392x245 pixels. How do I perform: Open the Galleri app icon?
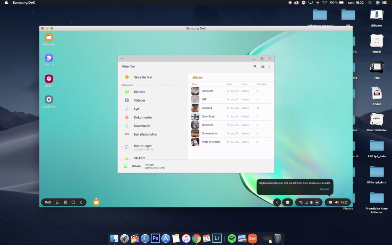[49, 79]
